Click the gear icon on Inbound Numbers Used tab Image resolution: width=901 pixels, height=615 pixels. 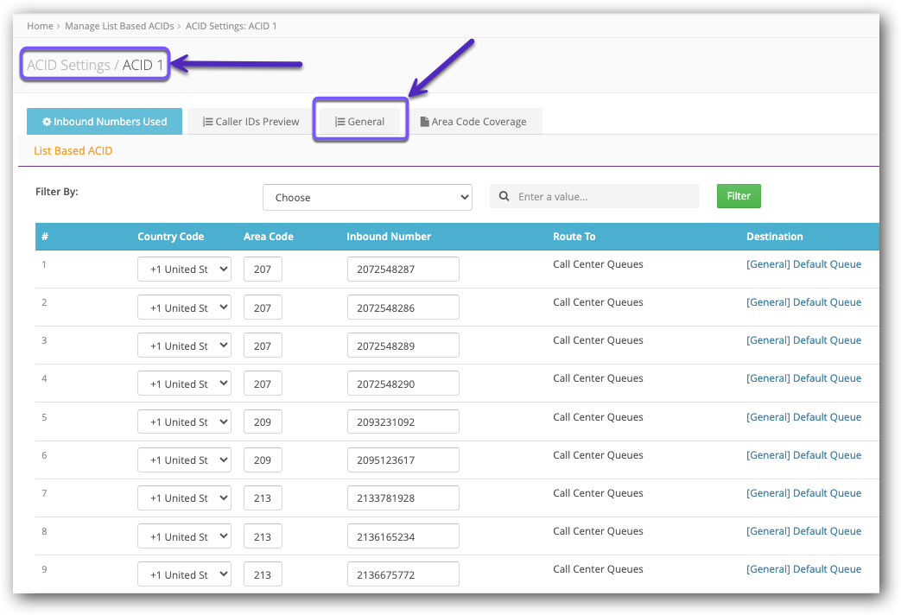(47, 122)
